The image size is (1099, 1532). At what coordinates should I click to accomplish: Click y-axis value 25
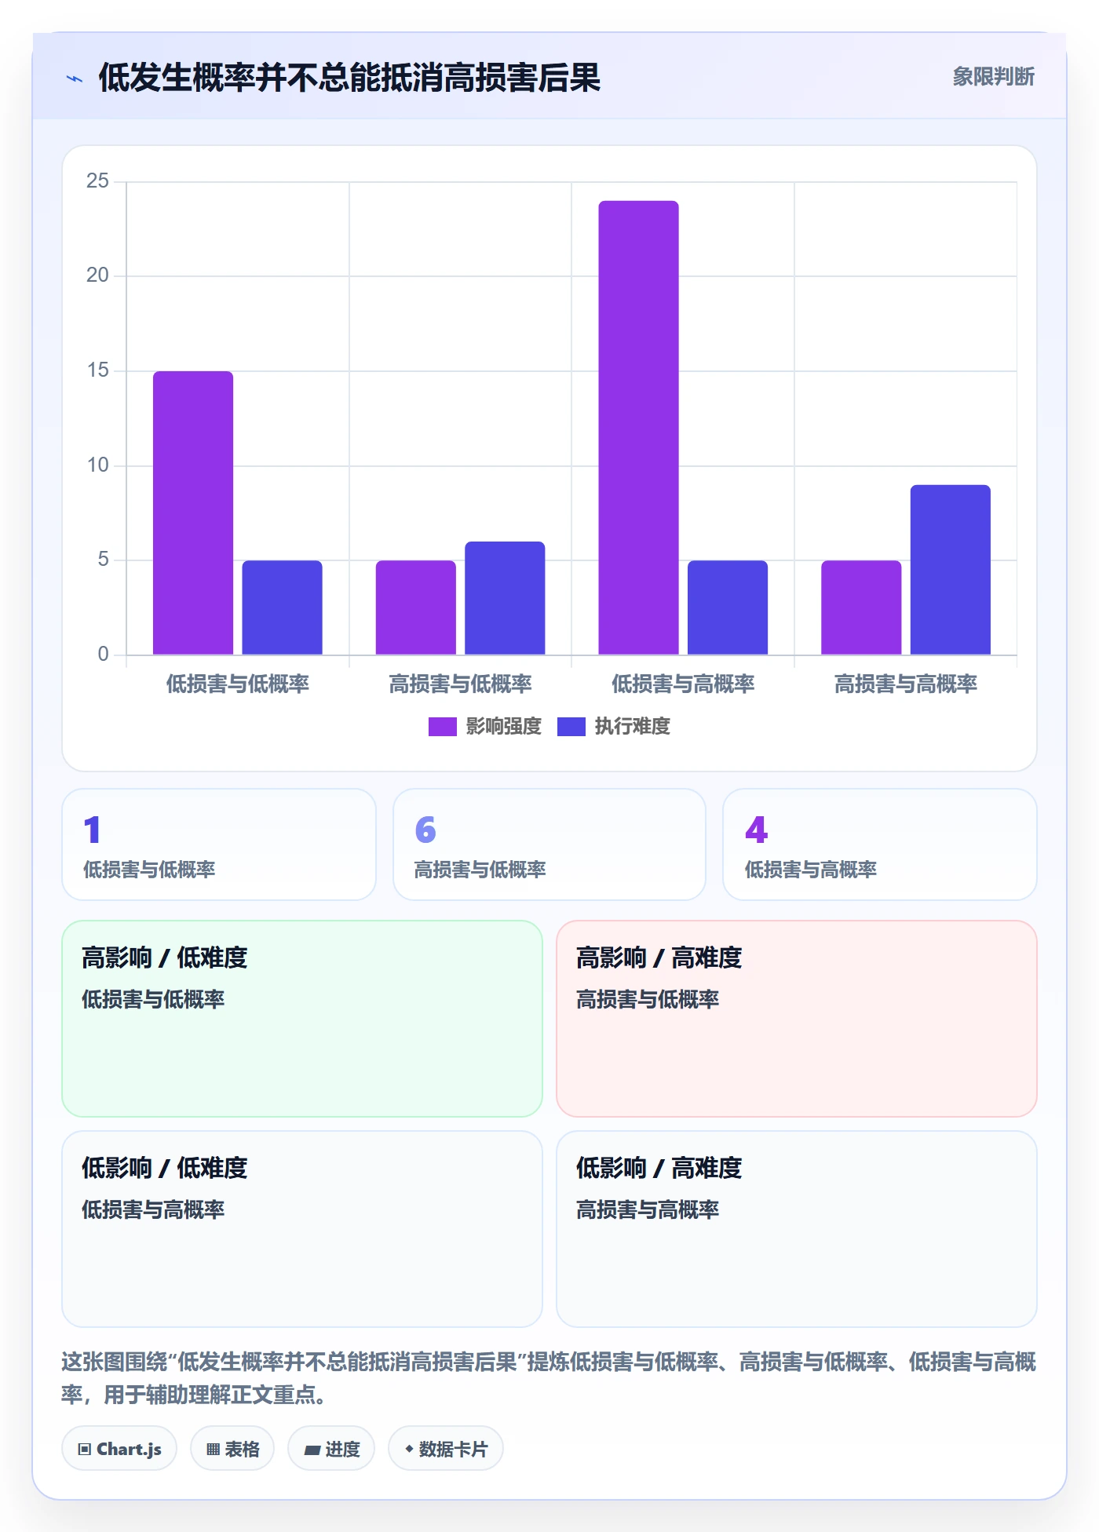[98, 181]
